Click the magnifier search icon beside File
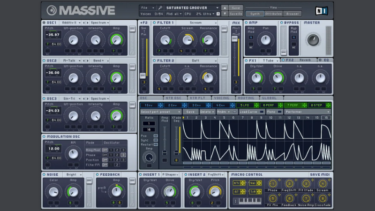The width and height of the screenshot is (375, 211). pyautogui.click(x=160, y=8)
